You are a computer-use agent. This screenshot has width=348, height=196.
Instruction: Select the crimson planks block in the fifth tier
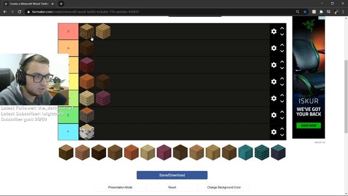tap(103, 98)
